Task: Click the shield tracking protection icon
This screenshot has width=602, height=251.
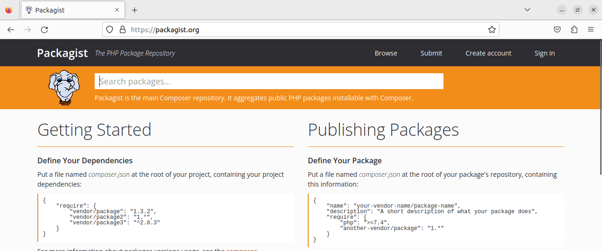Action: tap(110, 30)
